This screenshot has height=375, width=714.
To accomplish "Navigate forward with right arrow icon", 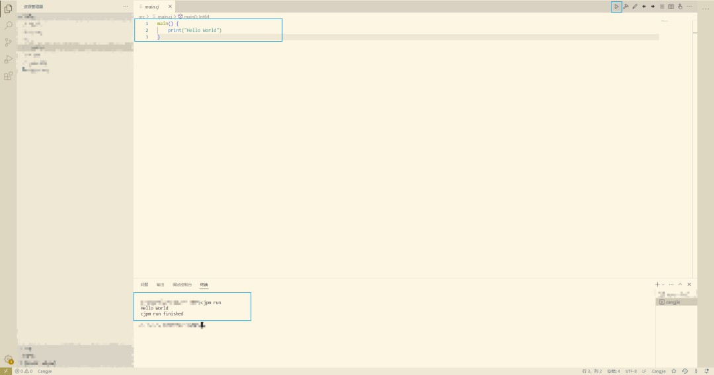I will [653, 7].
